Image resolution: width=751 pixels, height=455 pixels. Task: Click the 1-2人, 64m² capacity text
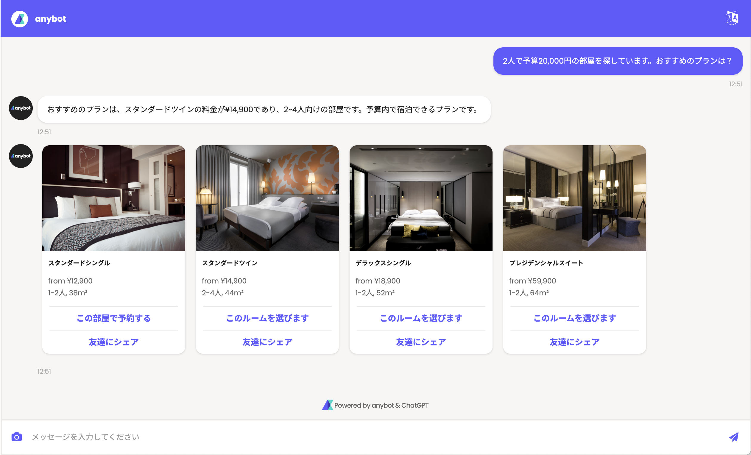[529, 293]
